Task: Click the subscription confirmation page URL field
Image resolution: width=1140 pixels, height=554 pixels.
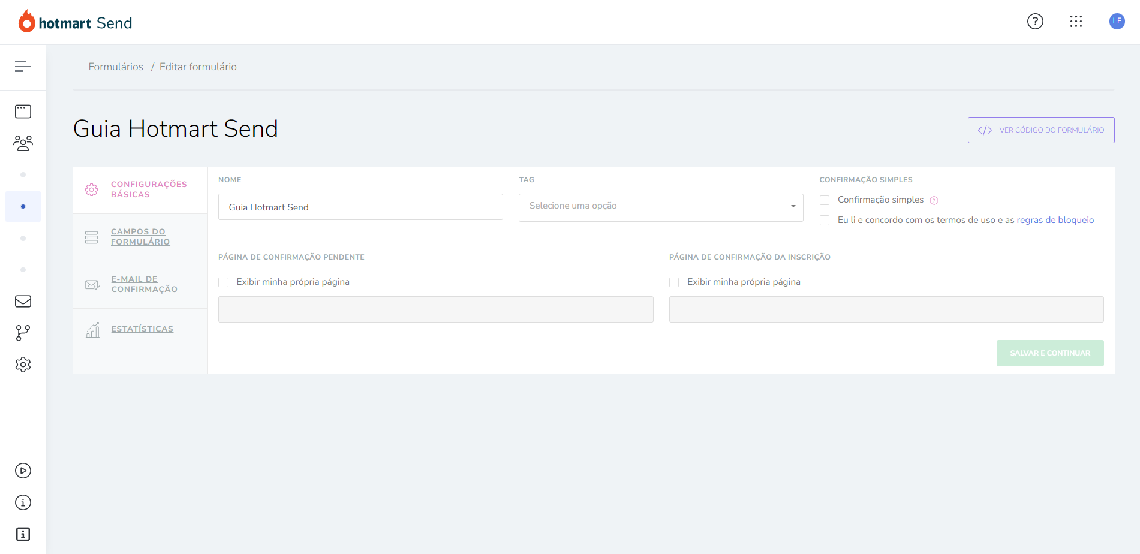Action: [x=886, y=309]
